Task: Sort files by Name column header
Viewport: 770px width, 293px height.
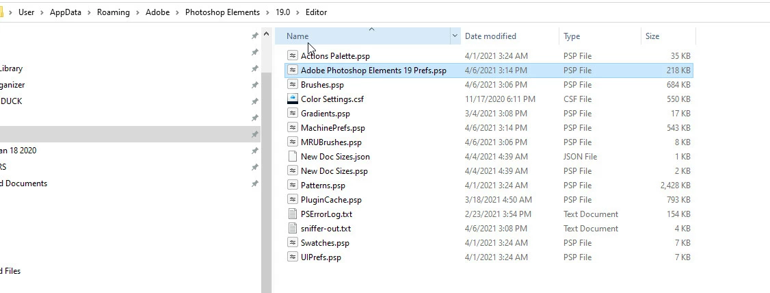Action: pyautogui.click(x=297, y=36)
